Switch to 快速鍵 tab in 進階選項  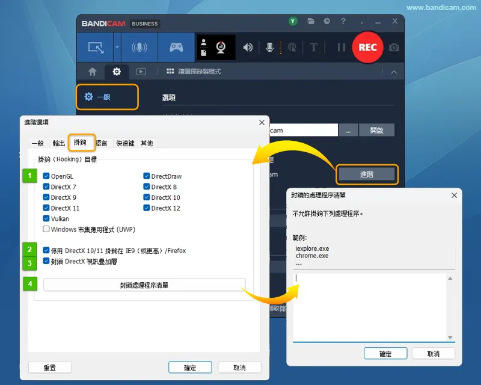point(125,143)
